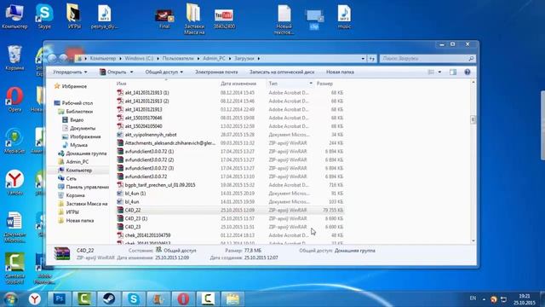Viewport: 545px width, 307px height.
Task: Click the Пользователи breadcrumb segment
Action: click(x=178, y=59)
